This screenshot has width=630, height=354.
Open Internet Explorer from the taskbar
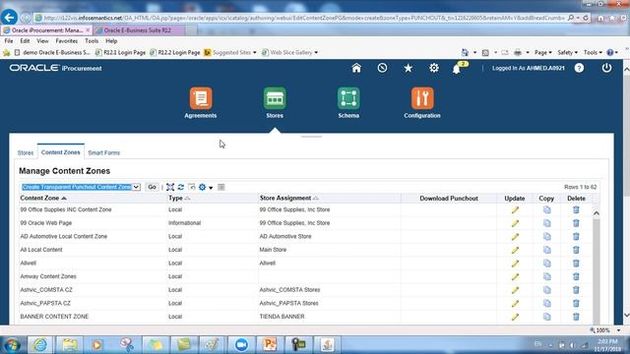coord(39,345)
